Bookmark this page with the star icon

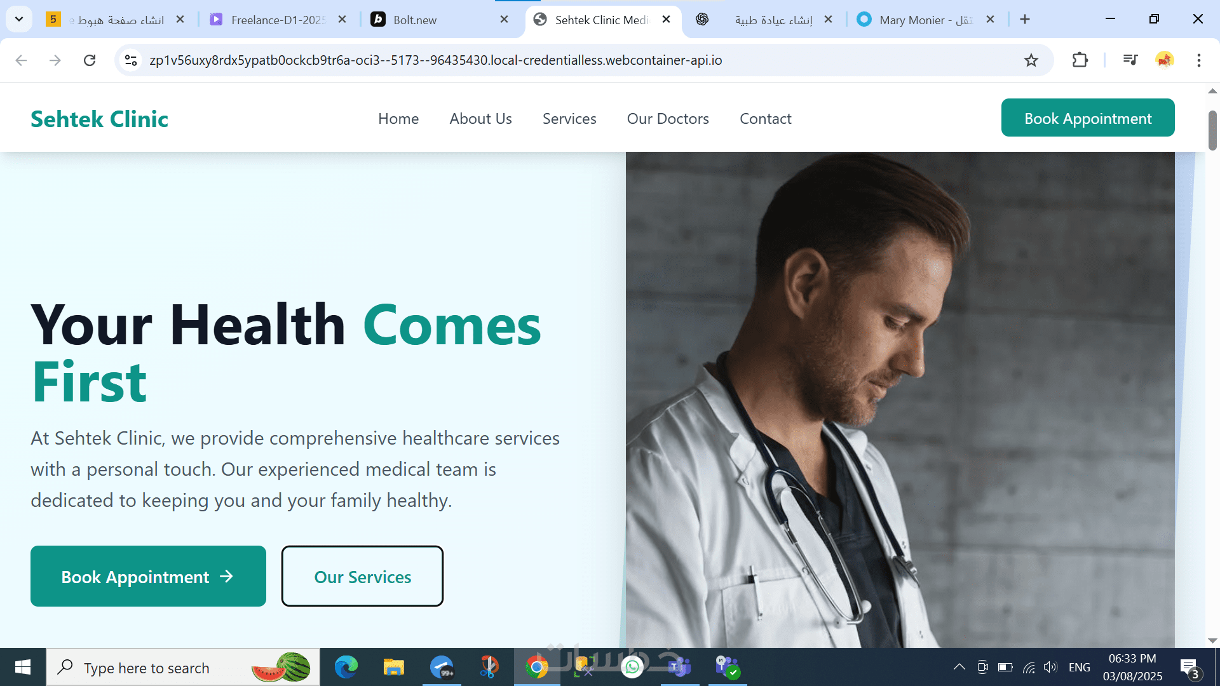1031,60
